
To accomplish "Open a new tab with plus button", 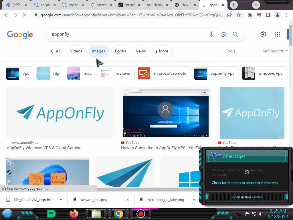I will pos(233,5).
